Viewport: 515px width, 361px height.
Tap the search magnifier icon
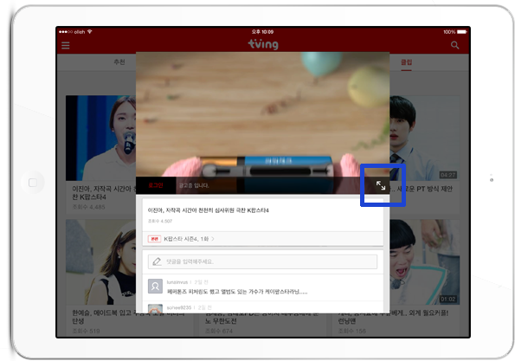point(455,45)
